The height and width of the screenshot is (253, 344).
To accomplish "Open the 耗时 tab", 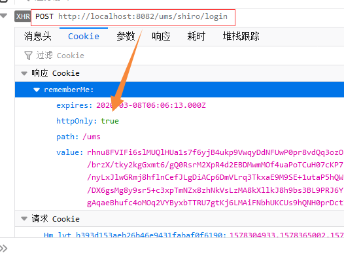I will tap(196, 37).
